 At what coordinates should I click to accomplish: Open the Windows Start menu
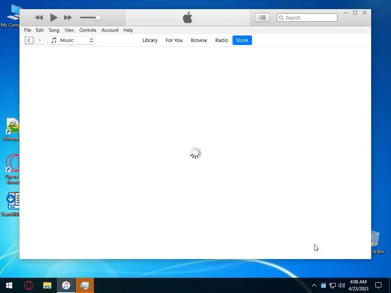9,285
